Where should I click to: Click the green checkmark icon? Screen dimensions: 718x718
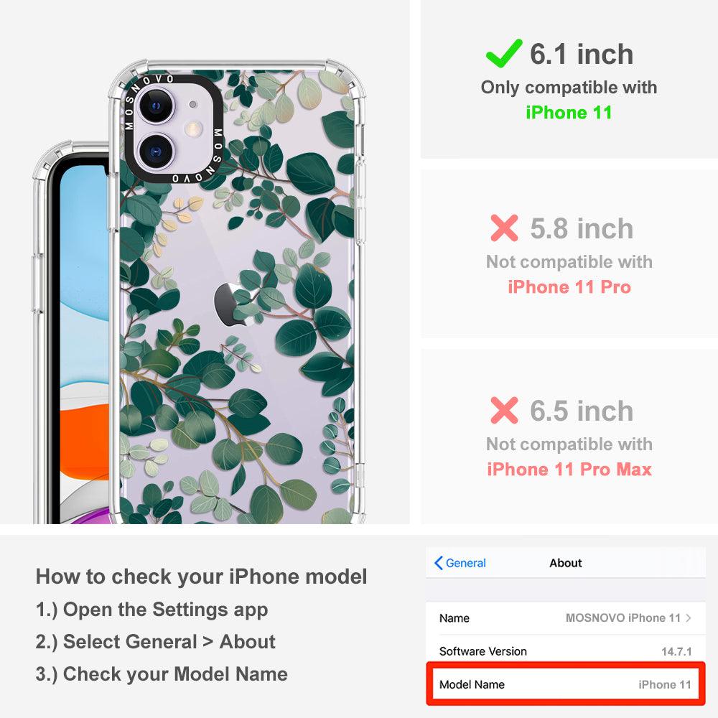[x=504, y=54]
